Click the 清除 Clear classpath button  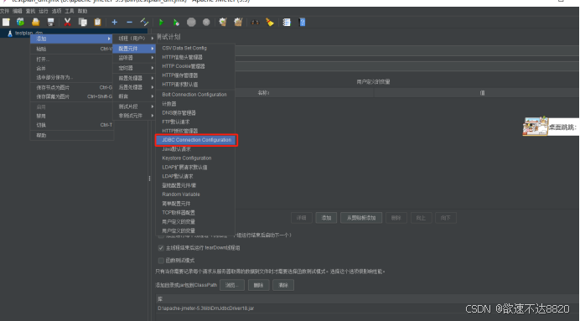283,285
